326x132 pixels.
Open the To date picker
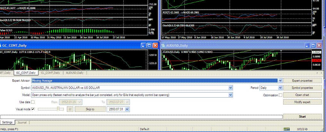click(x=127, y=102)
